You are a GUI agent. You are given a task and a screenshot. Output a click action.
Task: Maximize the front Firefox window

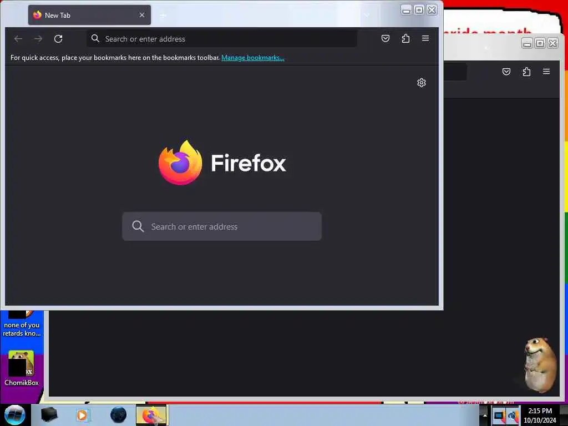pos(419,10)
